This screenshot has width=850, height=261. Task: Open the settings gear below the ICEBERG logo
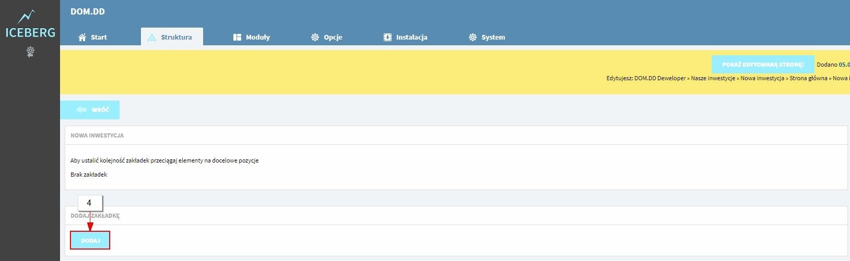pos(30,52)
